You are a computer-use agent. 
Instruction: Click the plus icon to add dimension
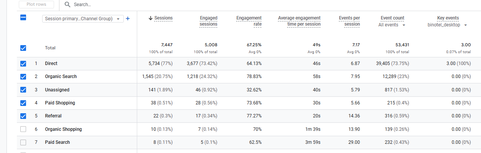(128, 18)
